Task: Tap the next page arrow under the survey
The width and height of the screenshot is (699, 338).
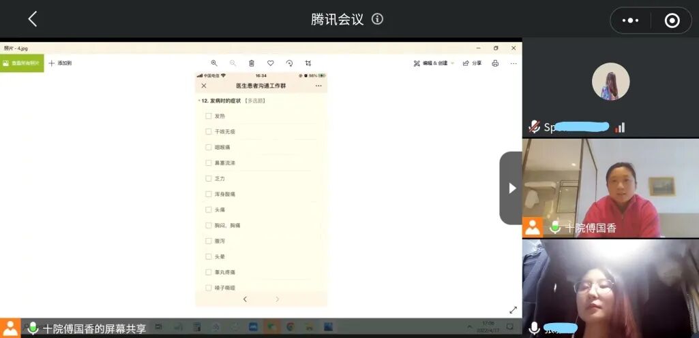Action: point(278,299)
